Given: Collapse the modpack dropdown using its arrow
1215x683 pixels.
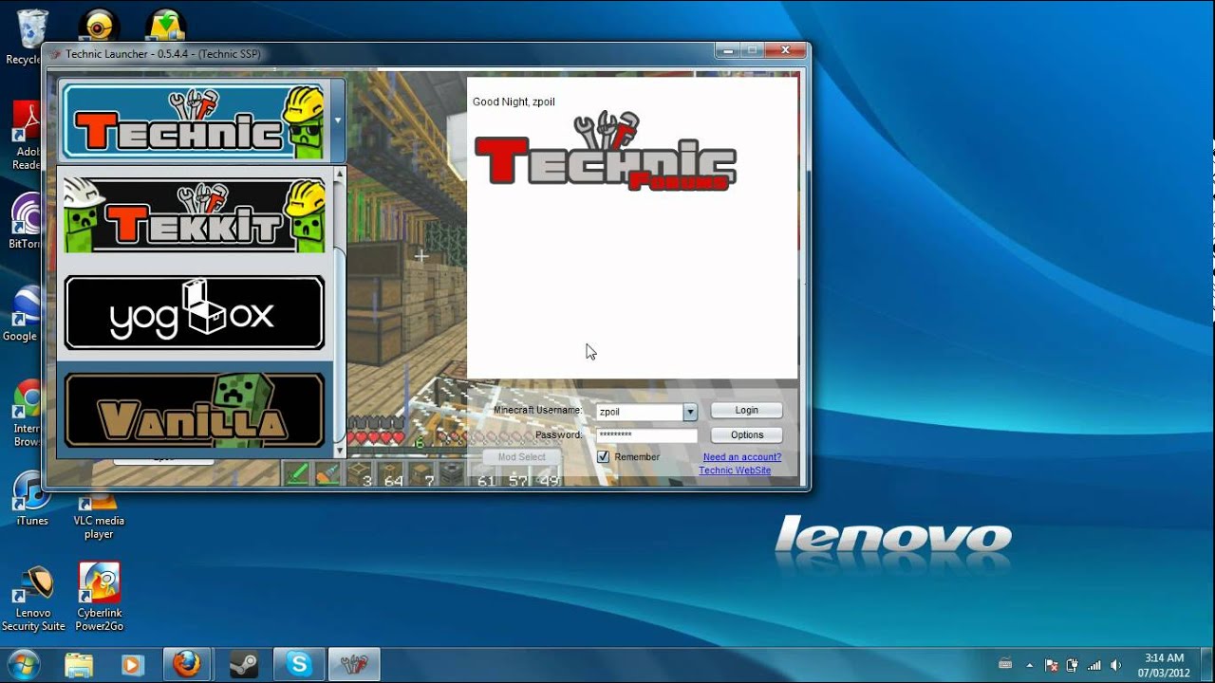Looking at the screenshot, I should [338, 121].
